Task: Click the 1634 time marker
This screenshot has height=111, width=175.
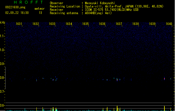Action: click(x=69, y=24)
